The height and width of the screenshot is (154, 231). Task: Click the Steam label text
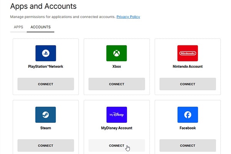[x=46, y=128]
